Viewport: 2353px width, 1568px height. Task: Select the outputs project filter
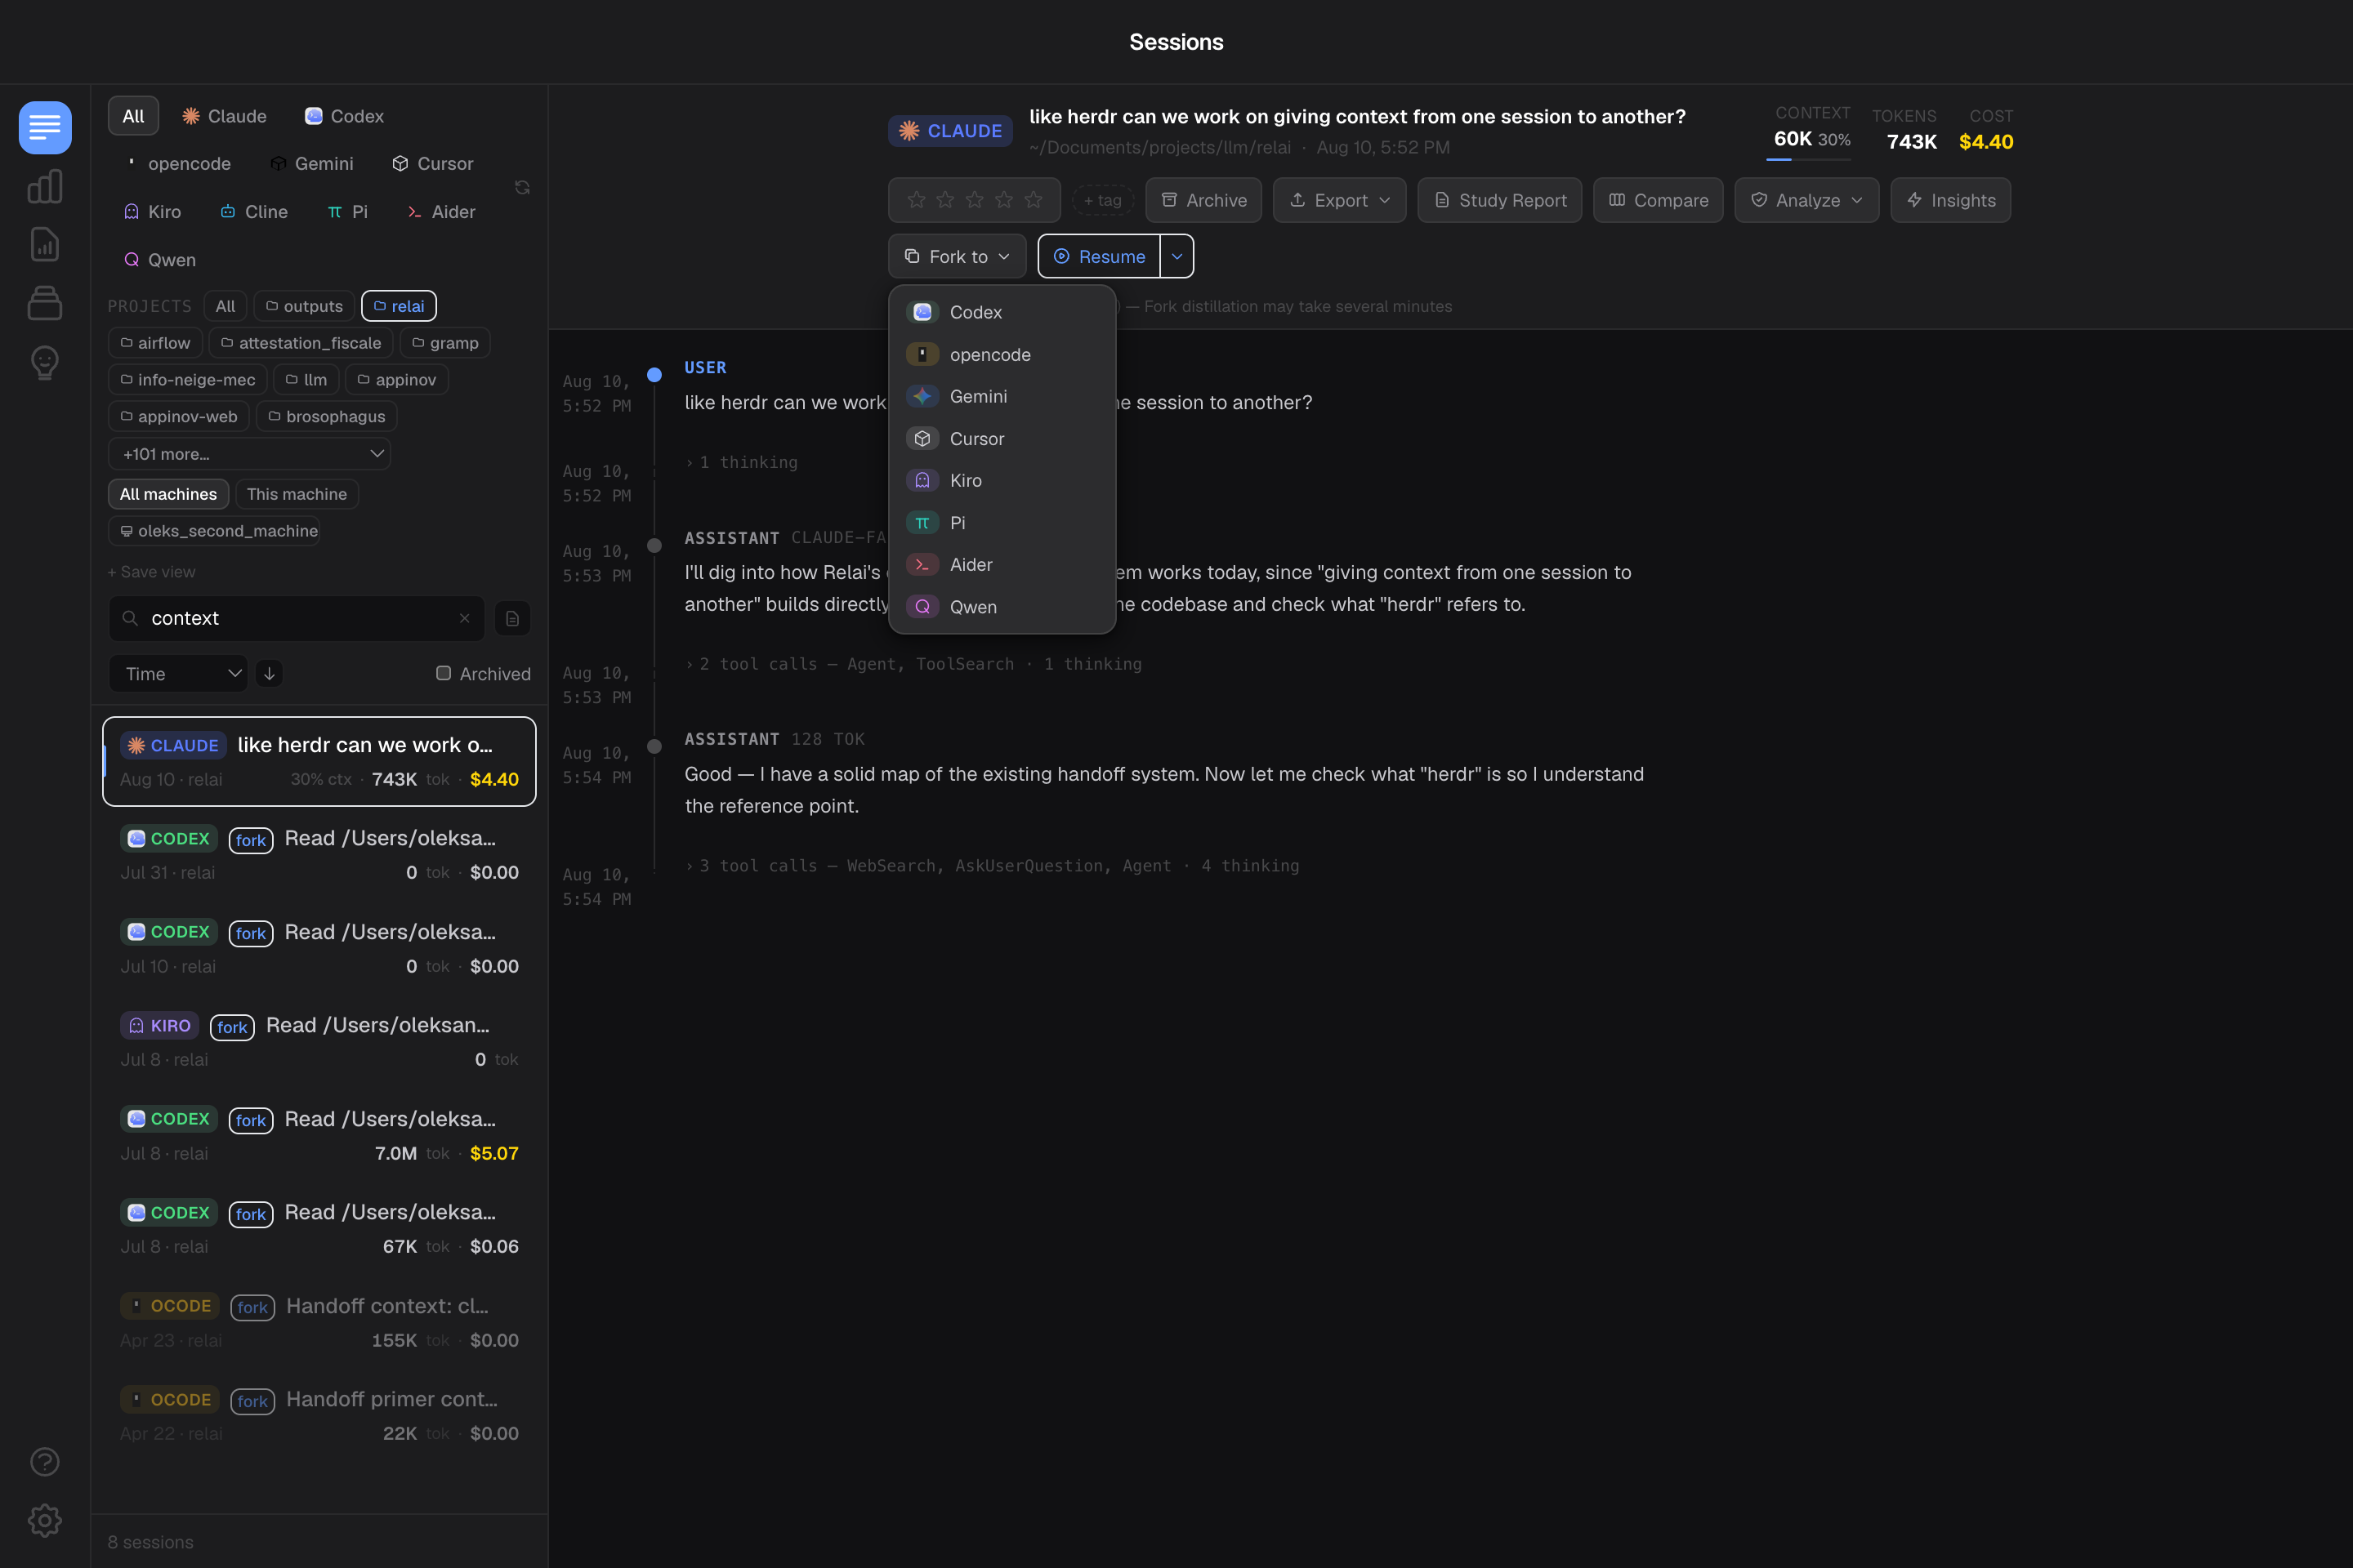(303, 306)
